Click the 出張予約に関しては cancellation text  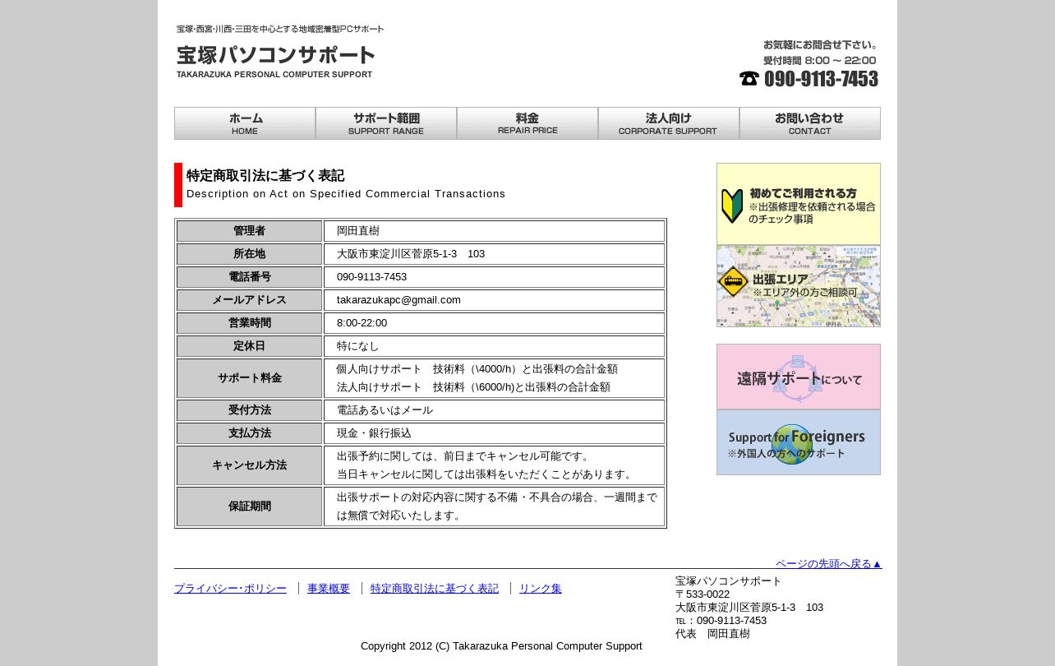pyautogui.click(x=463, y=456)
